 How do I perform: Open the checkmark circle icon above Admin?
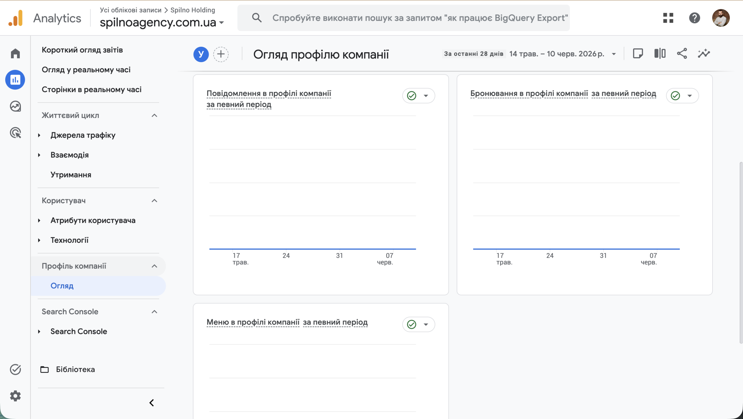15,369
